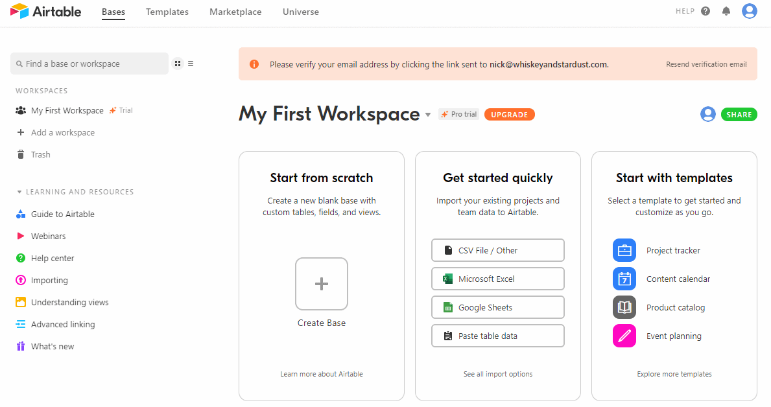Click See all import options link
The height and width of the screenshot is (407, 771).
[x=498, y=374]
